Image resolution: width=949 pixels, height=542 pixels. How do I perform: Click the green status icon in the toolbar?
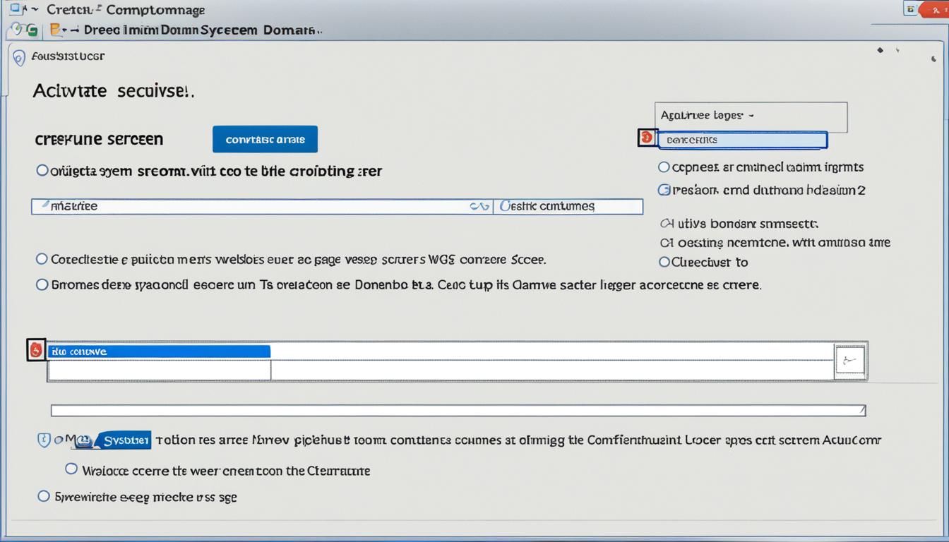coord(32,30)
